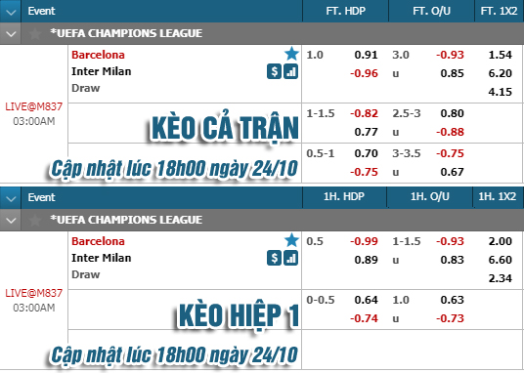Screen dimensions: 524x373
Task: Collapse the bottom Event header chevron
Action: click(11, 198)
